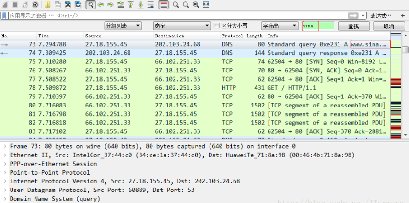Open capture options gear icon
The width and height of the screenshot is (409, 203).
35,5
